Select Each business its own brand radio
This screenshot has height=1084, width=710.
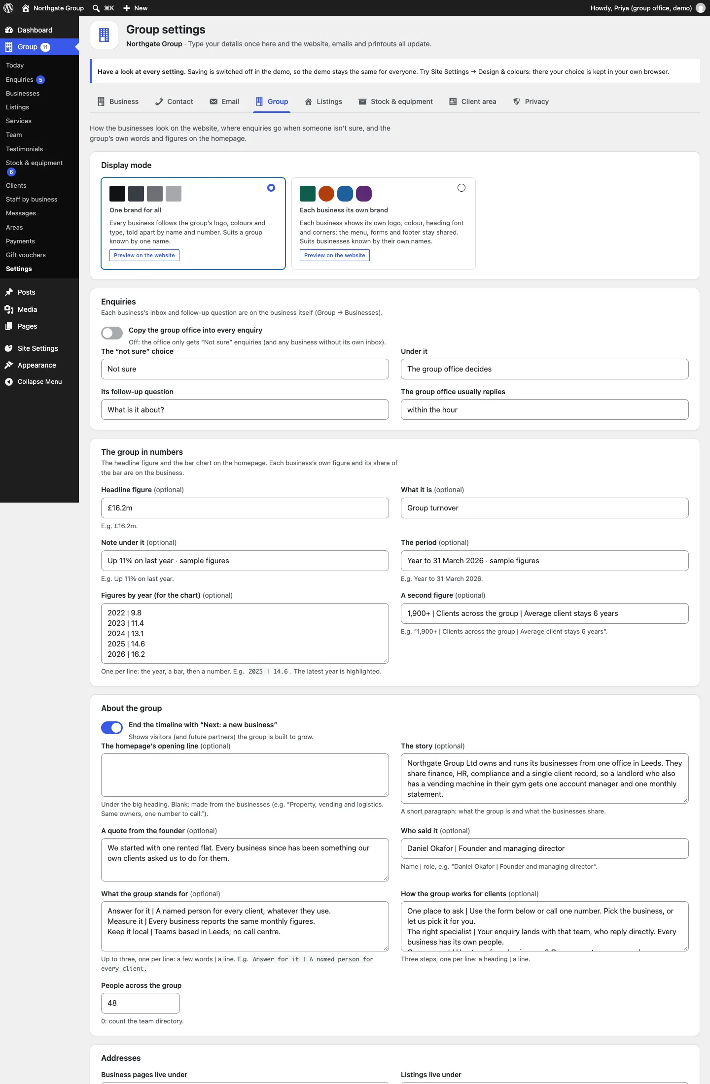[x=461, y=188]
